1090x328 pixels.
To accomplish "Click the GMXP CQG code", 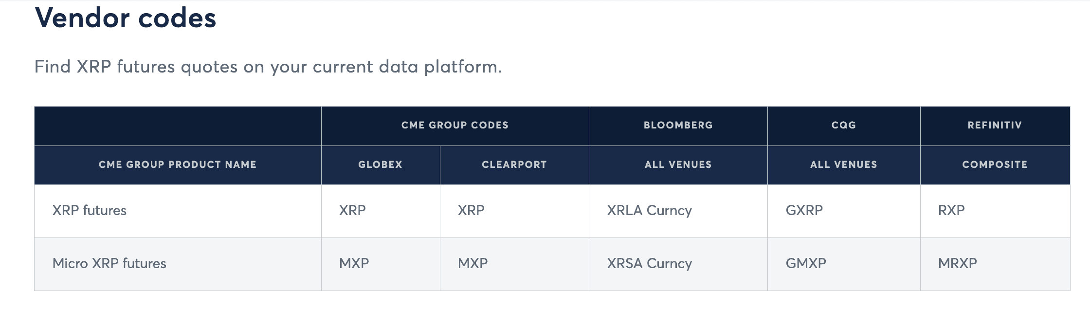I will [x=806, y=263].
